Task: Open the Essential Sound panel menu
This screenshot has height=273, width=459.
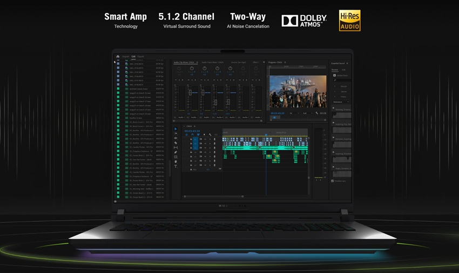Action: point(347,64)
